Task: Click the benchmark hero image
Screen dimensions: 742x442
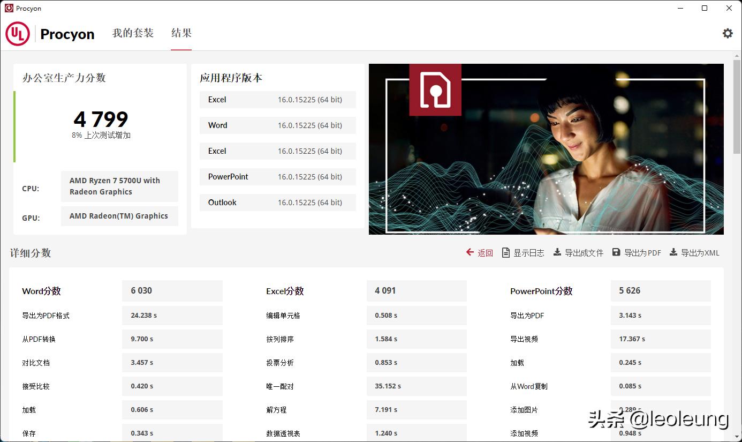Action: click(546, 149)
